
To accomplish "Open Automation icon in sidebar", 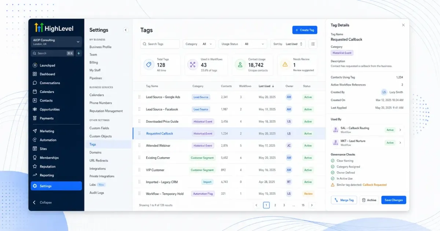I will pos(35,140).
